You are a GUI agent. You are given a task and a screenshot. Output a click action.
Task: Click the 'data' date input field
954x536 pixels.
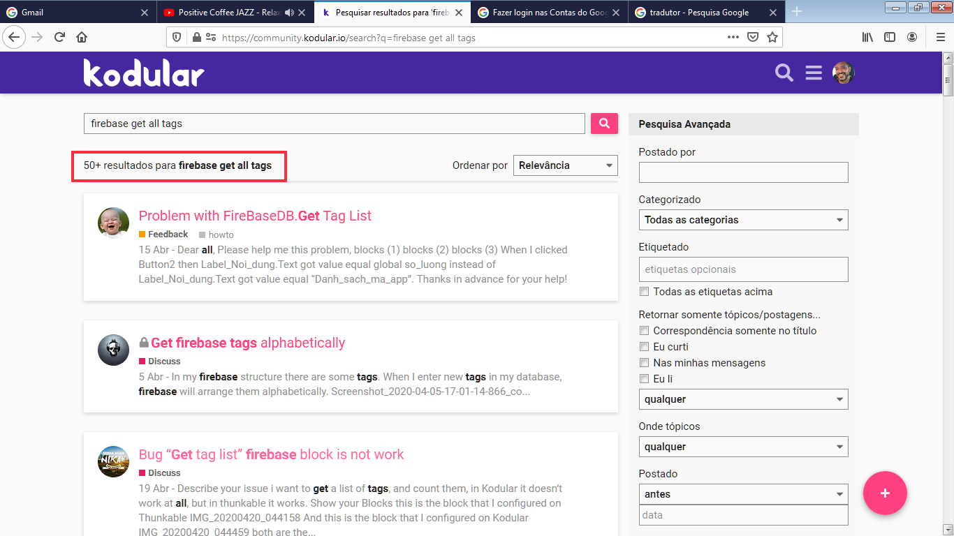click(x=743, y=515)
